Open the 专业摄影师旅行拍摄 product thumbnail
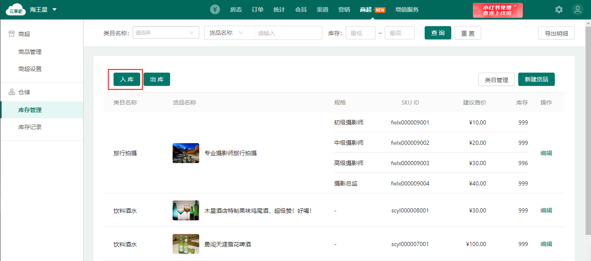This screenshot has height=261, width=591. click(185, 153)
